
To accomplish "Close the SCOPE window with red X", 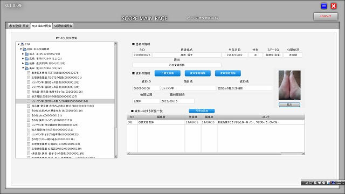I will point(334,6).
